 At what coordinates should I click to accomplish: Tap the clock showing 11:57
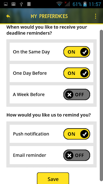point(95,4)
